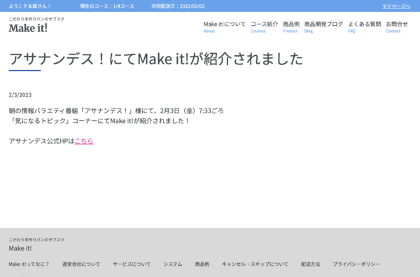Go to コース紹介 Courses page
420x277 pixels.
(264, 27)
